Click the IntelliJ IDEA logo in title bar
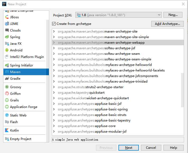 point(4,4)
